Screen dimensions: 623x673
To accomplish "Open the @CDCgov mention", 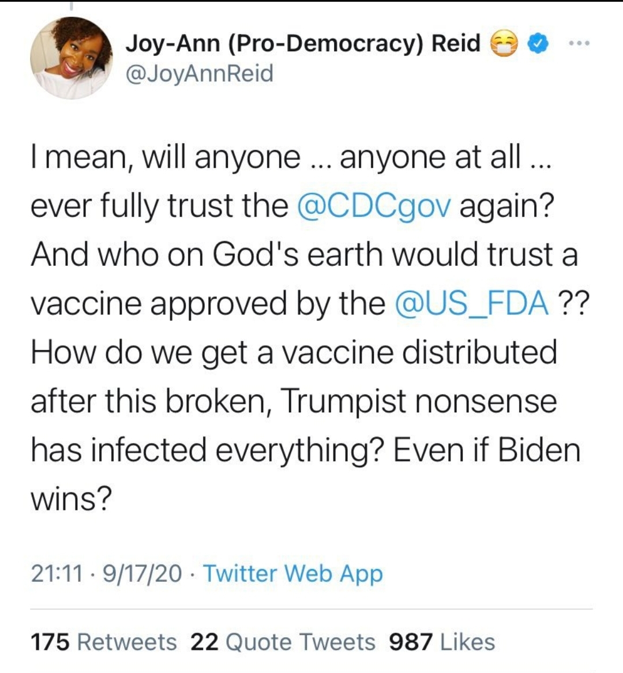I will coord(374,206).
